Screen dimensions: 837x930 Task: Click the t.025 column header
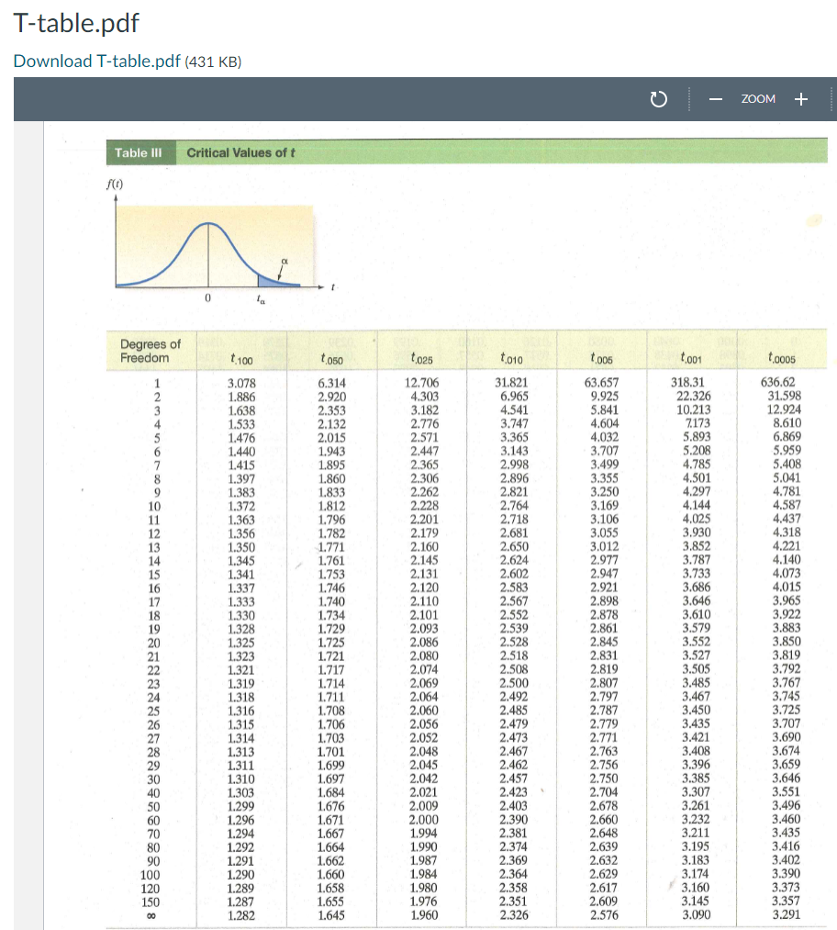[x=421, y=359]
